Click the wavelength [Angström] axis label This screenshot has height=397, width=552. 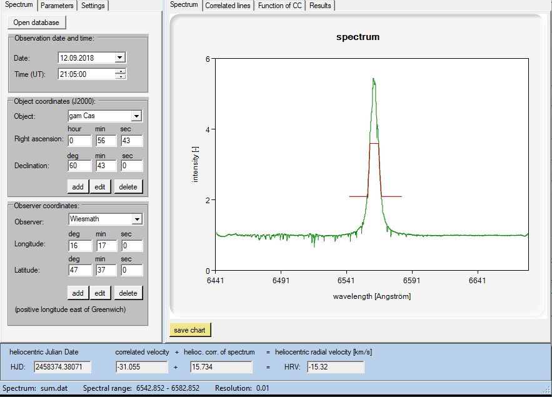click(372, 296)
